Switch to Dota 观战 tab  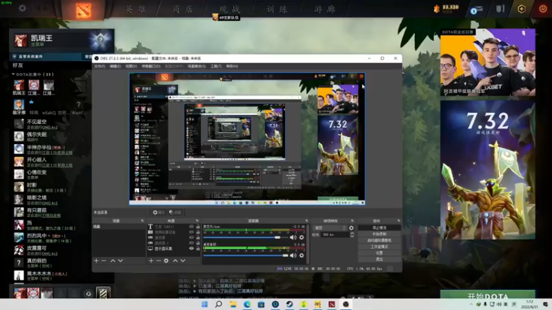coord(230,9)
